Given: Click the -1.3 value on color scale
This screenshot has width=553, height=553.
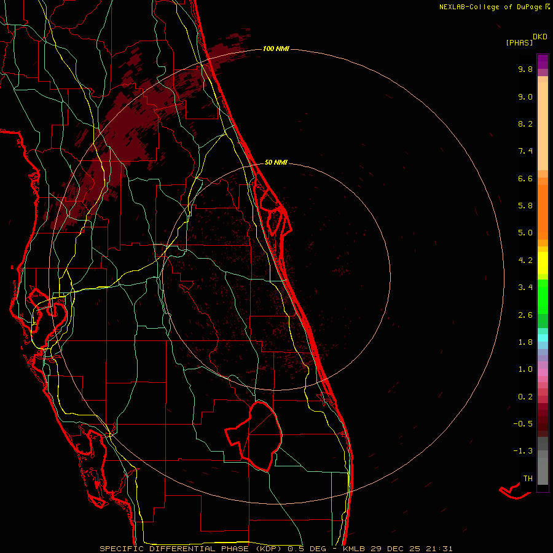Looking at the screenshot, I should [x=523, y=452].
